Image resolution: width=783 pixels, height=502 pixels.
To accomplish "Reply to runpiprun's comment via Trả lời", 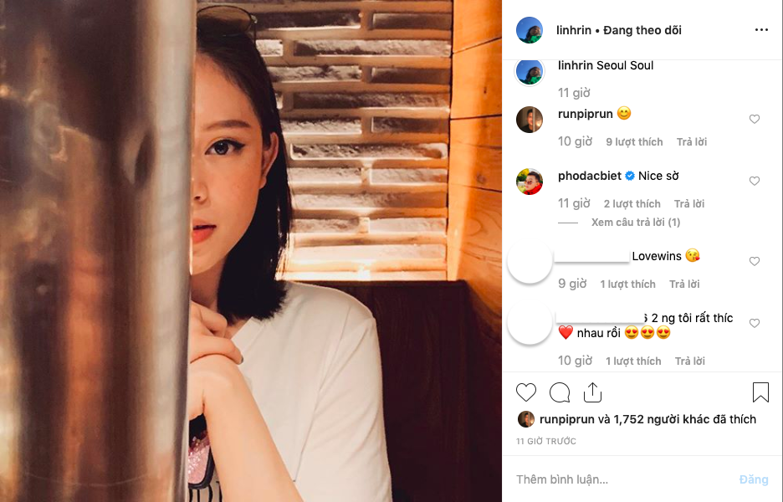I will pyautogui.click(x=692, y=142).
